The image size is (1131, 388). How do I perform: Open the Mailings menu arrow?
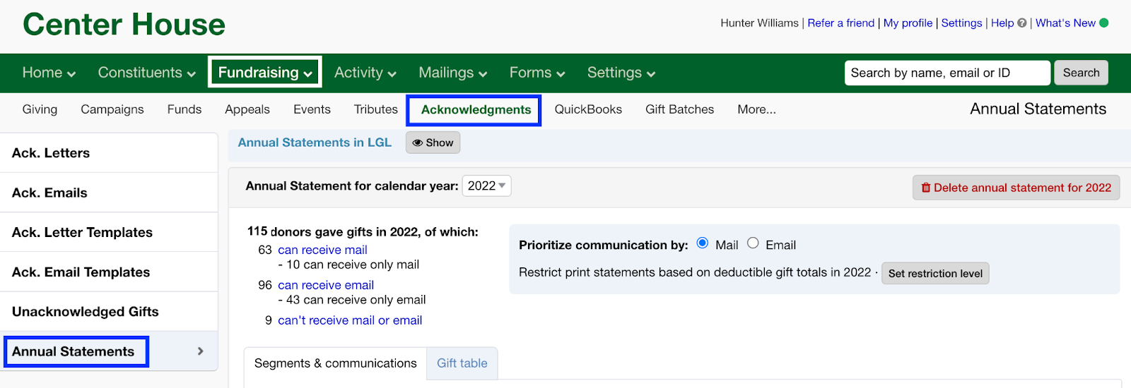point(483,74)
